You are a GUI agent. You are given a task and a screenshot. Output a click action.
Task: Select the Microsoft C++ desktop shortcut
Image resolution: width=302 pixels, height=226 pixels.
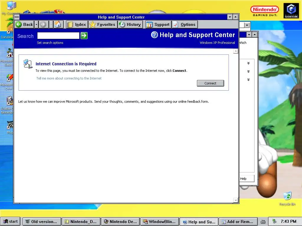[x=8, y=82]
